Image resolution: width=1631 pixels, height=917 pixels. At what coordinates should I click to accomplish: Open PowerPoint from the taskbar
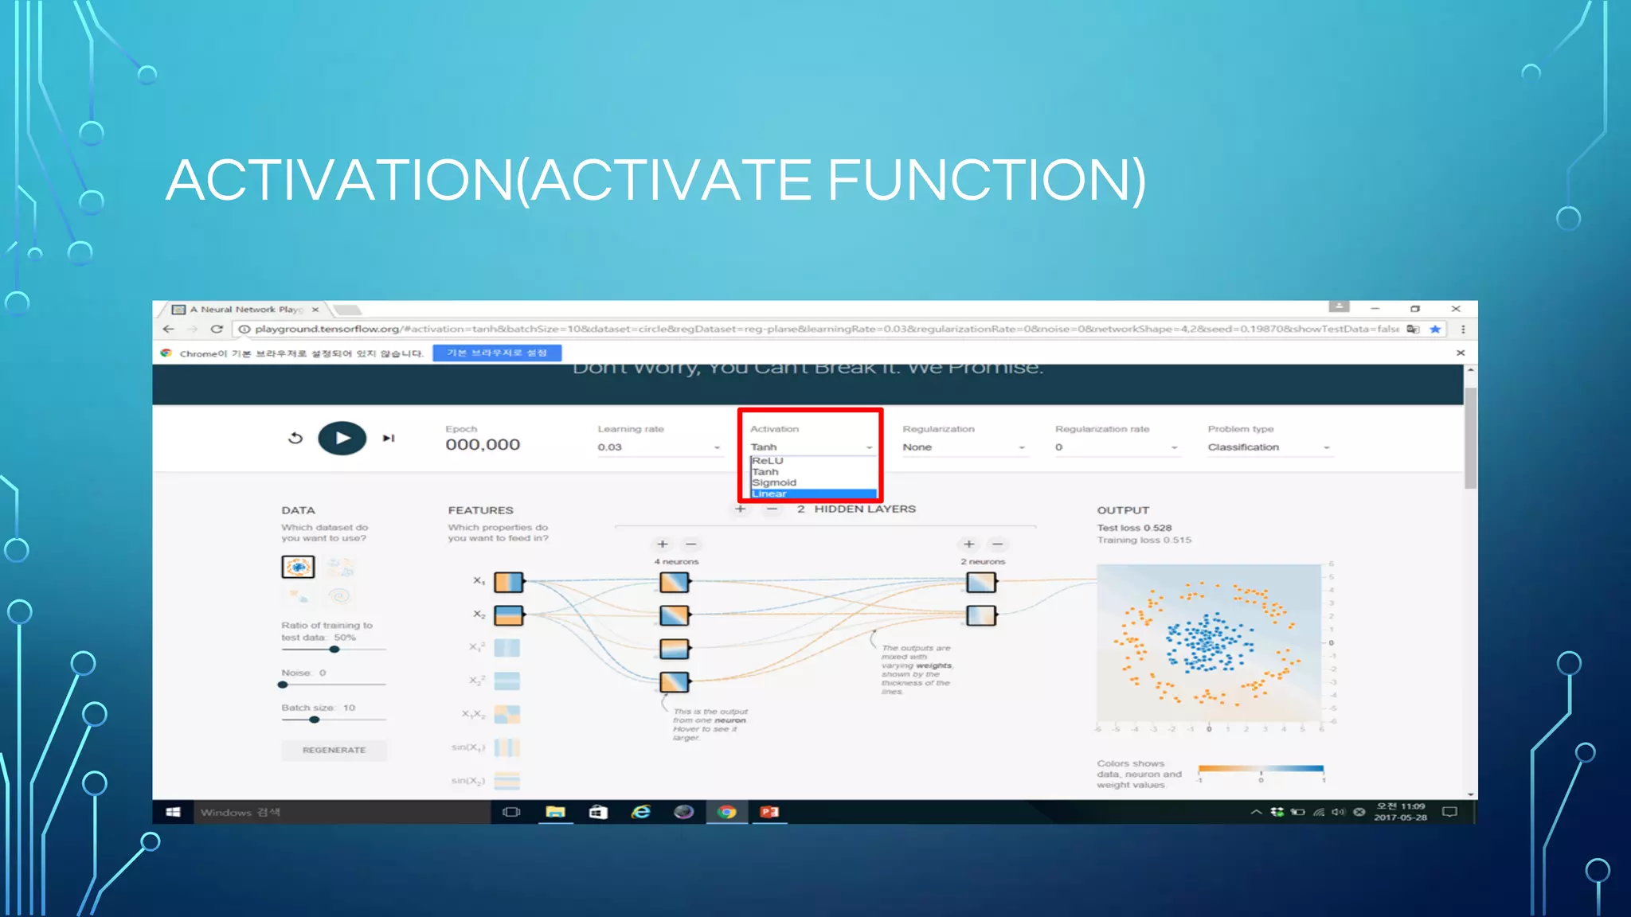pos(769,812)
